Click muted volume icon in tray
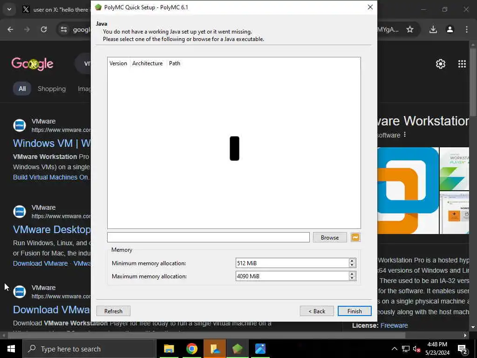 417,349
